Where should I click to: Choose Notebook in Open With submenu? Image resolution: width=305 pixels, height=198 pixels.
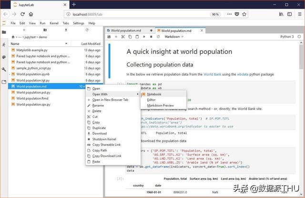point(163,94)
